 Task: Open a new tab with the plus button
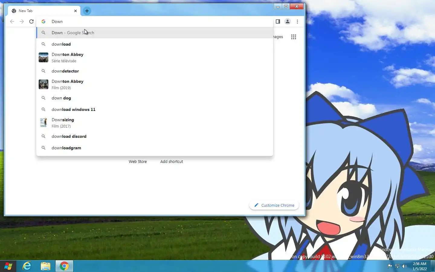(x=87, y=11)
